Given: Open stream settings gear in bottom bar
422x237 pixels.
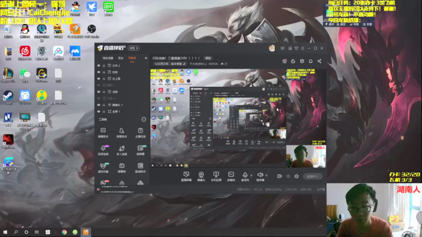Looking at the screenshot, I should point(296,176).
